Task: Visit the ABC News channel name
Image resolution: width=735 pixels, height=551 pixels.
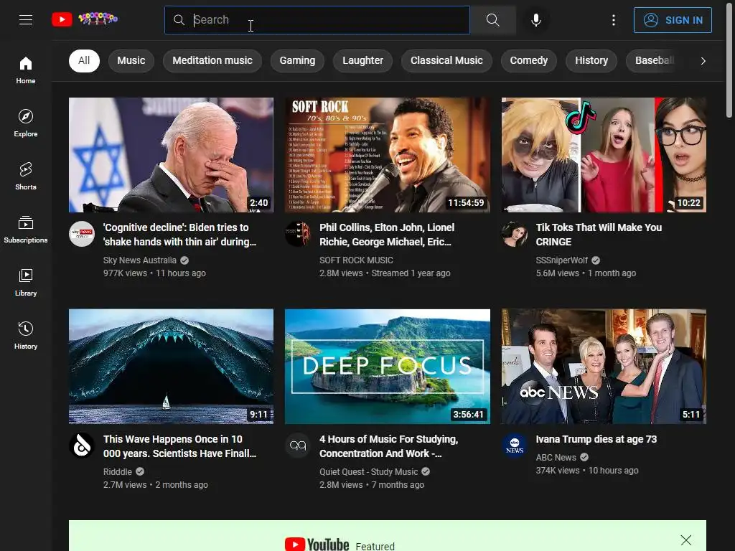Action: coord(556,457)
